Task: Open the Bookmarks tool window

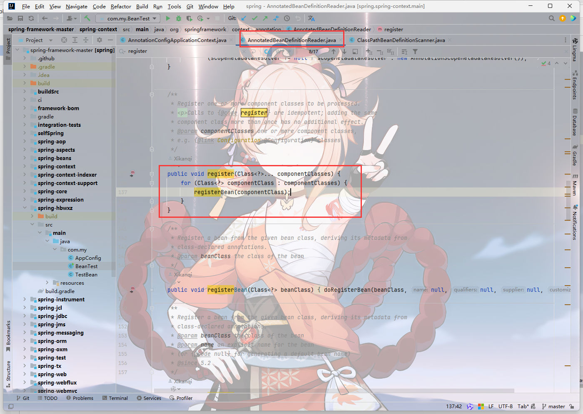Action: click(8, 335)
